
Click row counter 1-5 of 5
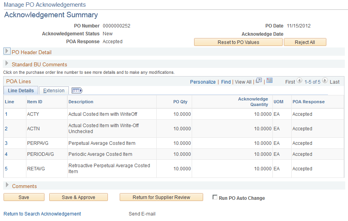coord(312,82)
